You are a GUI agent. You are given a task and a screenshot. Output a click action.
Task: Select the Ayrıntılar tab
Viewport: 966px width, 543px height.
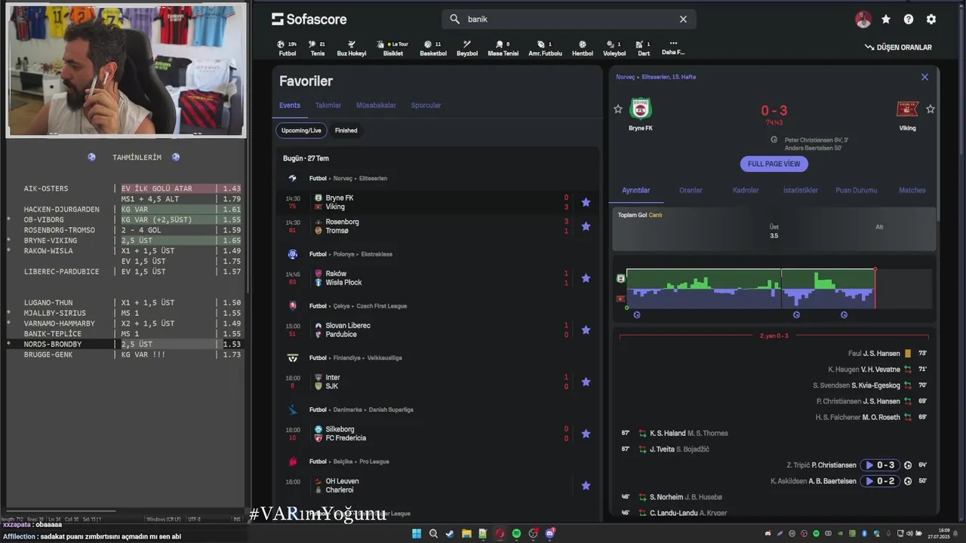[636, 191]
